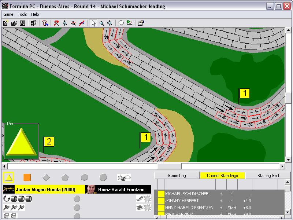Image resolution: width=293 pixels, height=220 pixels.
Task: Click the yellow swatch beside Michael Schumacher
Action: coord(161,194)
